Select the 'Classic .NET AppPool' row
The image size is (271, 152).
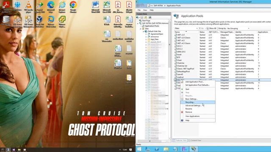click(222, 68)
